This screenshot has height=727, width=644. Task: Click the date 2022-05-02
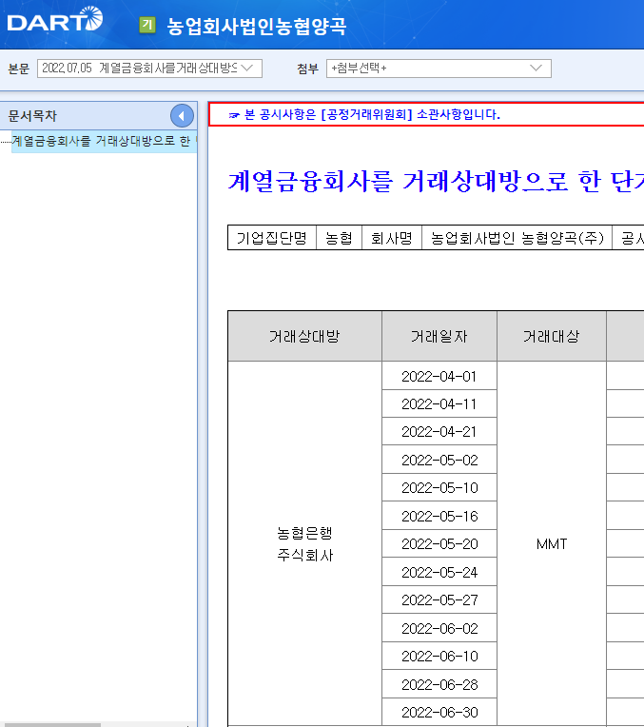pos(439,460)
